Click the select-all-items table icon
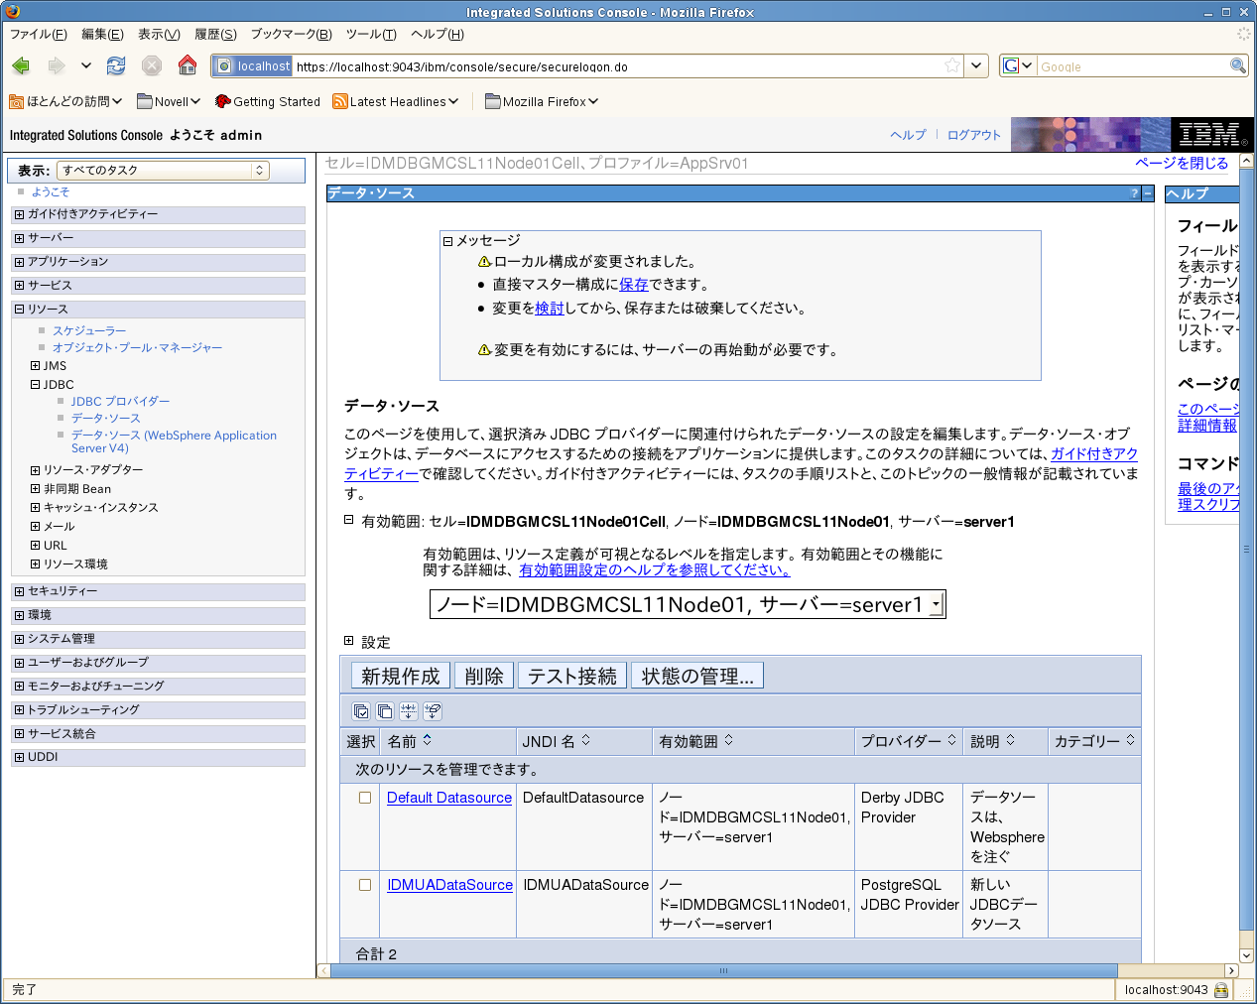The image size is (1257, 1004). coord(361,711)
